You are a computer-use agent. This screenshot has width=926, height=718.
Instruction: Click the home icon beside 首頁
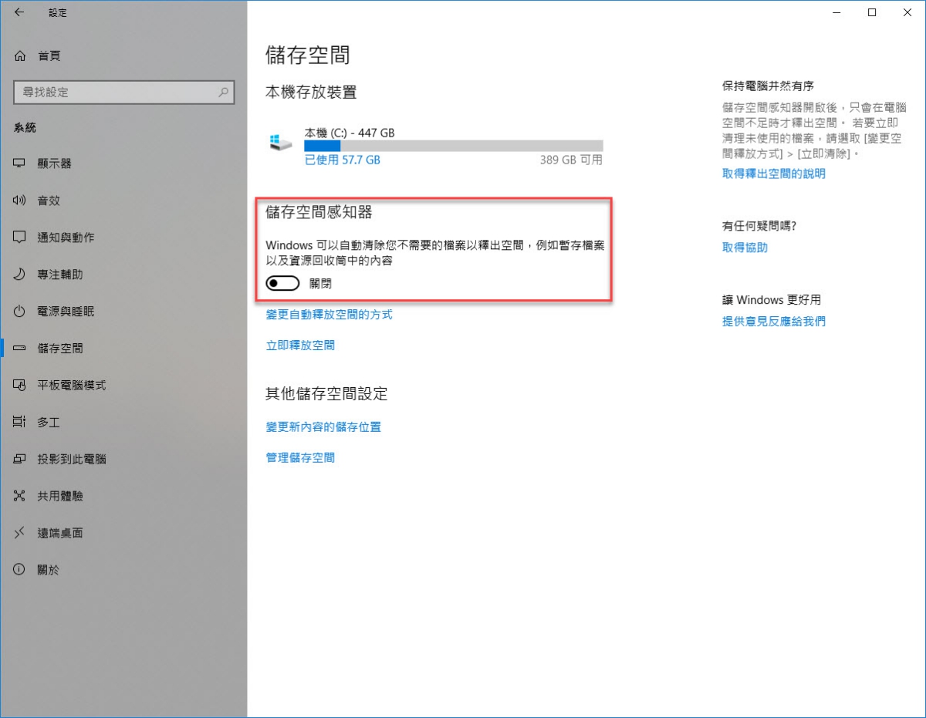20,56
